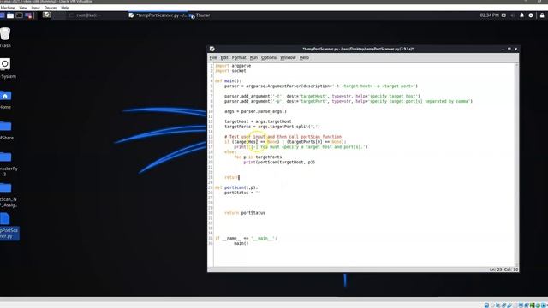This screenshot has height=308, width=548.
Task: Open the Format menu in IDLE
Action: (239, 57)
